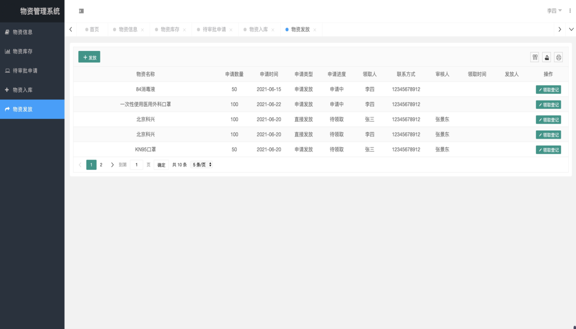The width and height of the screenshot is (576, 329).
Task: Click 领取登记 for the 84消毒液 row
Action: [x=548, y=90]
